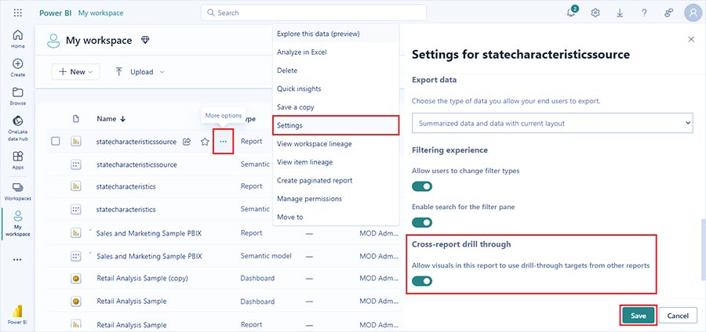The image size is (706, 332).
Task: Open notifications bell icon
Action: [x=571, y=13]
